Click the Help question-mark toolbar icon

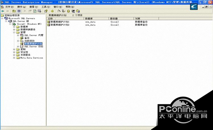click(46, 11)
